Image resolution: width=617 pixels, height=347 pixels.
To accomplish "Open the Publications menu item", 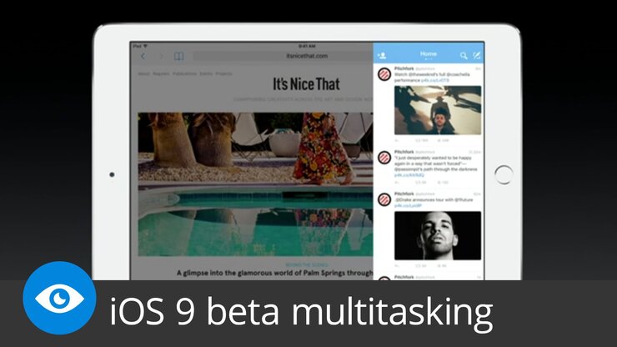I will pos(184,73).
